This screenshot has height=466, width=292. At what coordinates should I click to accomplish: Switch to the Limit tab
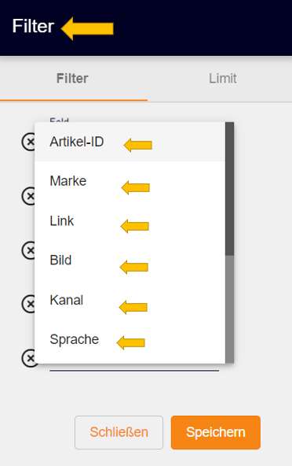223,79
